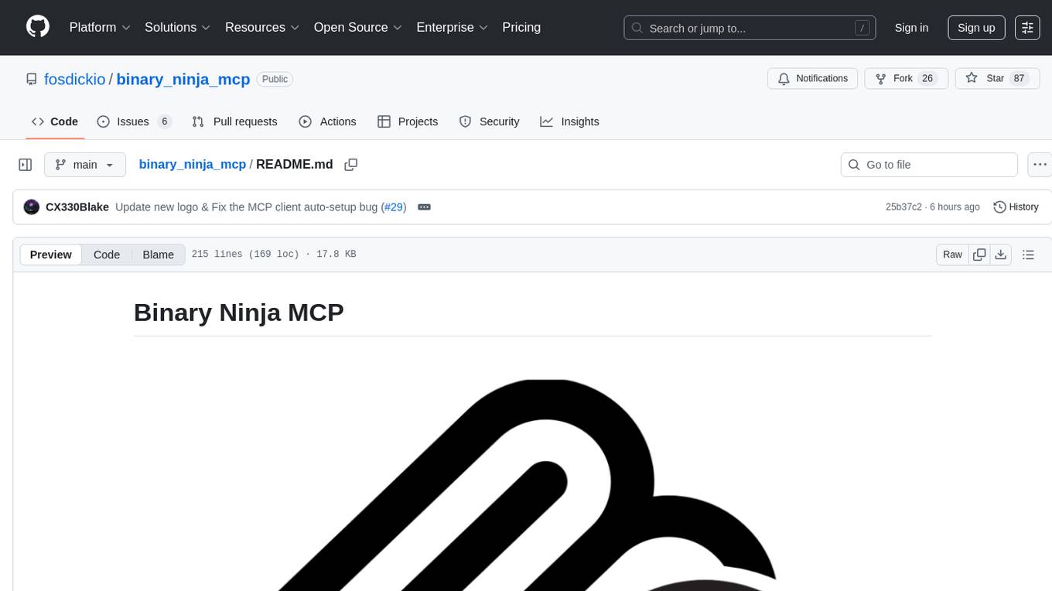Navigate to binary_ninja_mcp breadcrumb folder
Image resolution: width=1052 pixels, height=591 pixels.
(x=192, y=165)
